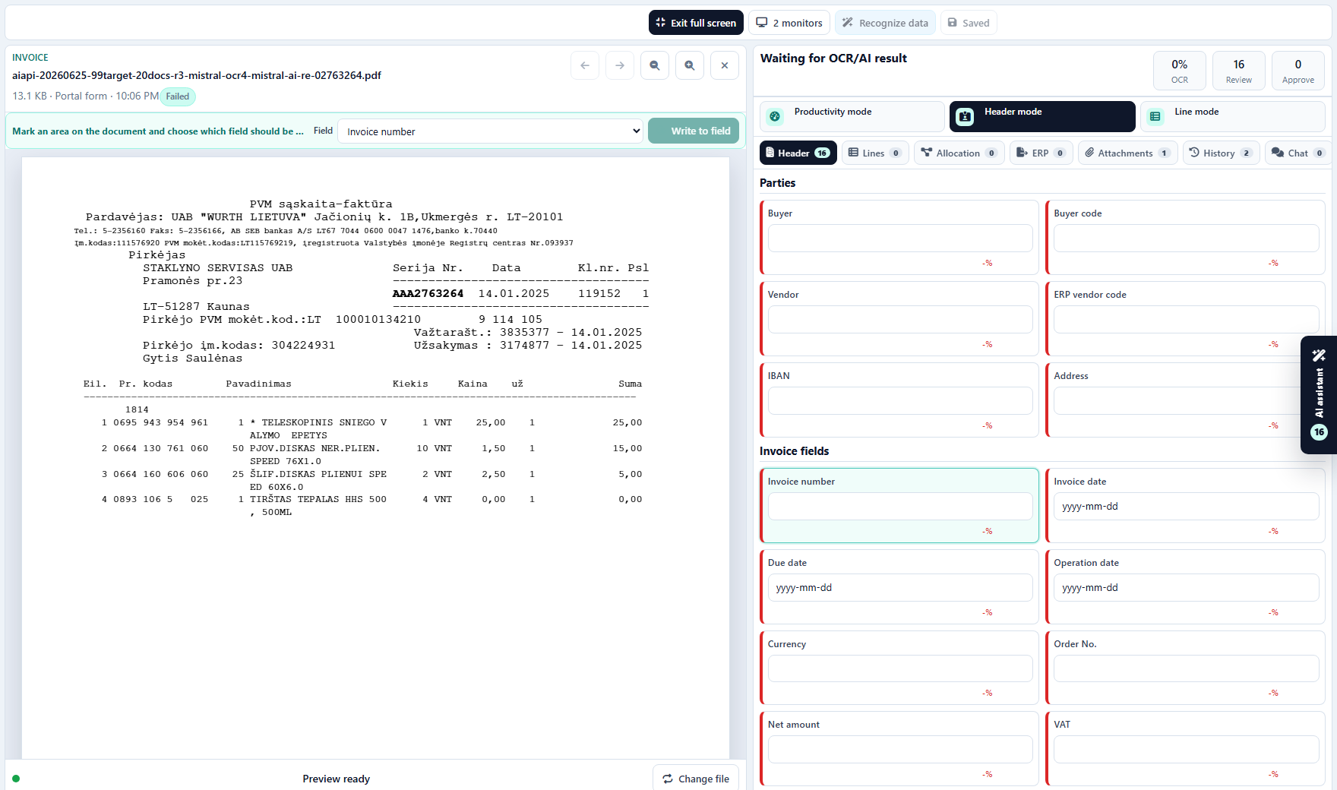1337x790 pixels.
Task: Click the 0 Approve counter
Action: (1297, 71)
